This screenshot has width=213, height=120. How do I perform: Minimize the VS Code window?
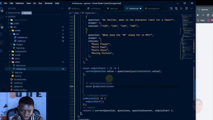pyautogui.click(x=177, y=3)
